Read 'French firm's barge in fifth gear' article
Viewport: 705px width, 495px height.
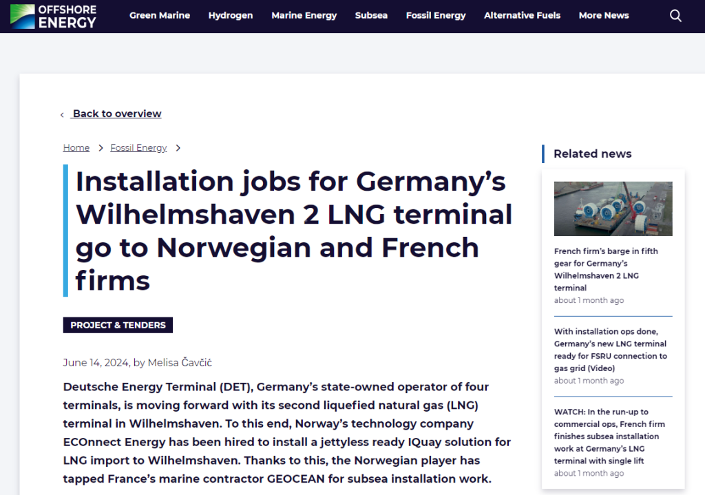(x=606, y=269)
